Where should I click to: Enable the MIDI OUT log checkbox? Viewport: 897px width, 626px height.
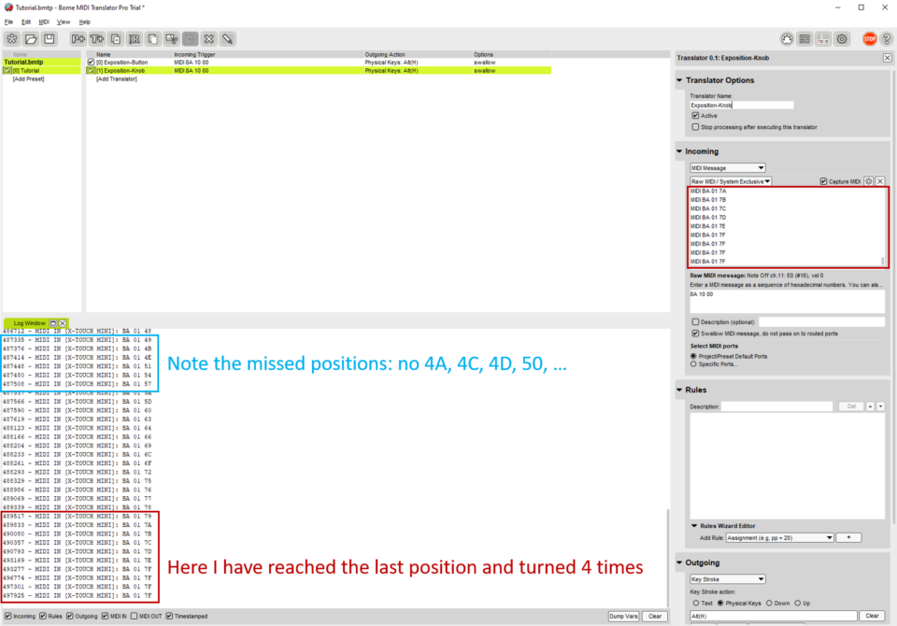(x=134, y=617)
